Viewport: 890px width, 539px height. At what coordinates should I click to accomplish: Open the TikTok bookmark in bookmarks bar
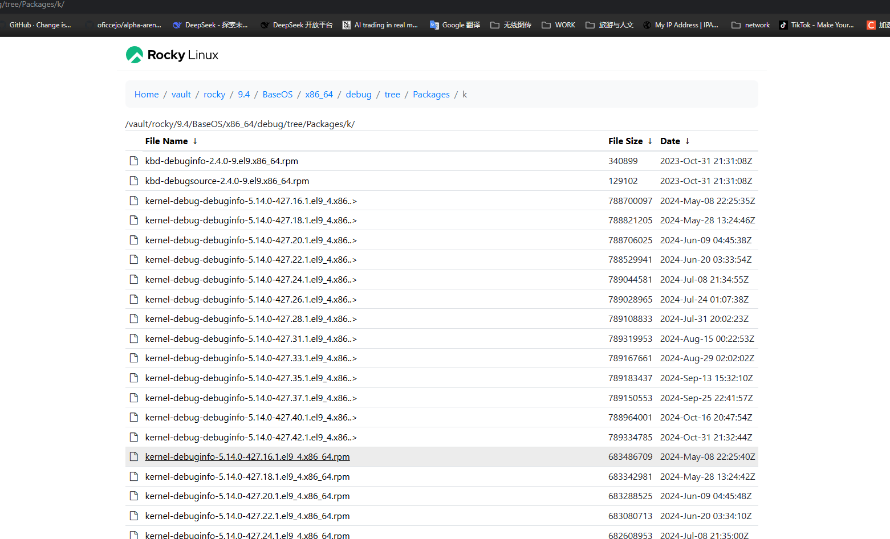816,25
